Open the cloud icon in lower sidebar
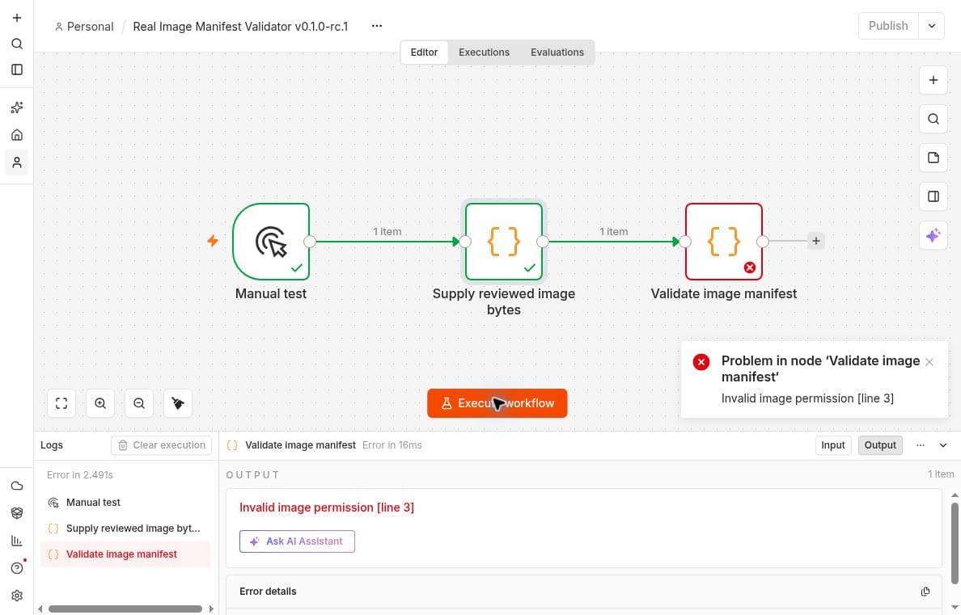 point(17,486)
